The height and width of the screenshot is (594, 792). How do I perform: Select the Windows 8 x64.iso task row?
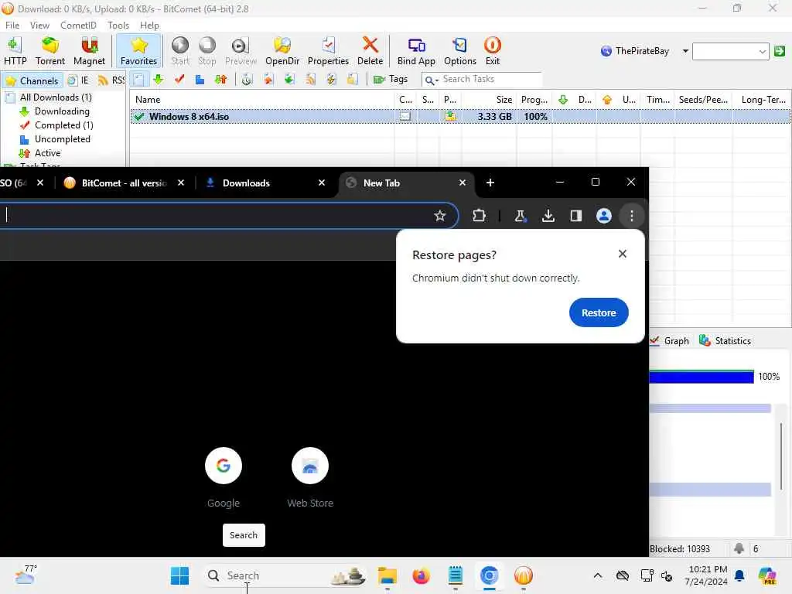pyautogui.click(x=460, y=116)
